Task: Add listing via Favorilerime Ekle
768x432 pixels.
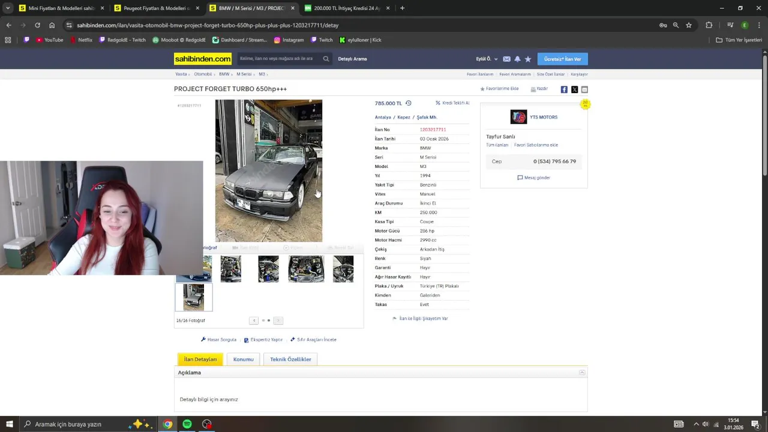Action: coord(499,89)
